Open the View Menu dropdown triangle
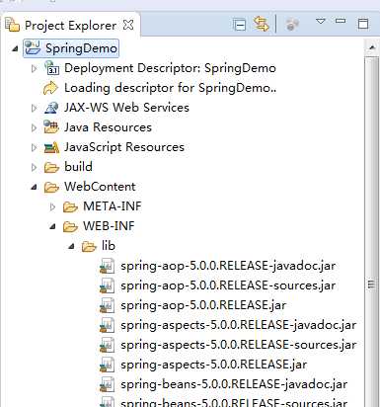 321,22
